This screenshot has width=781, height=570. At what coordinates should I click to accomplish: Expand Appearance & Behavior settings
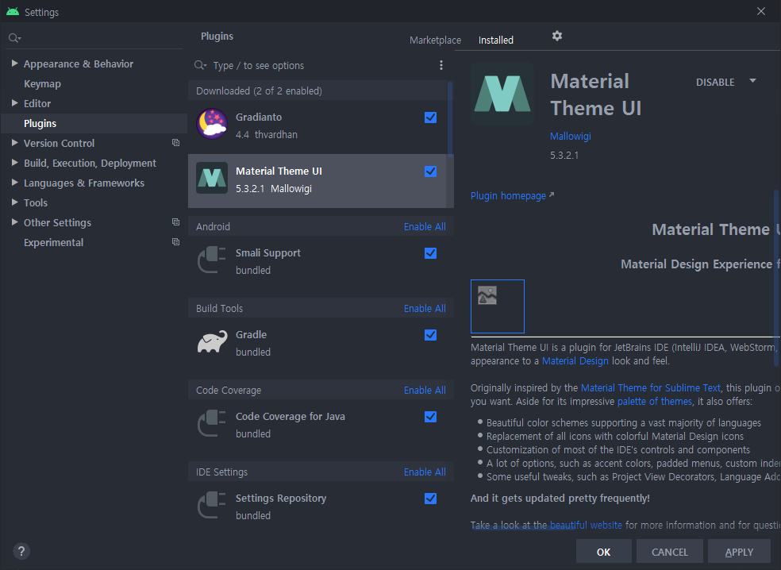14,64
